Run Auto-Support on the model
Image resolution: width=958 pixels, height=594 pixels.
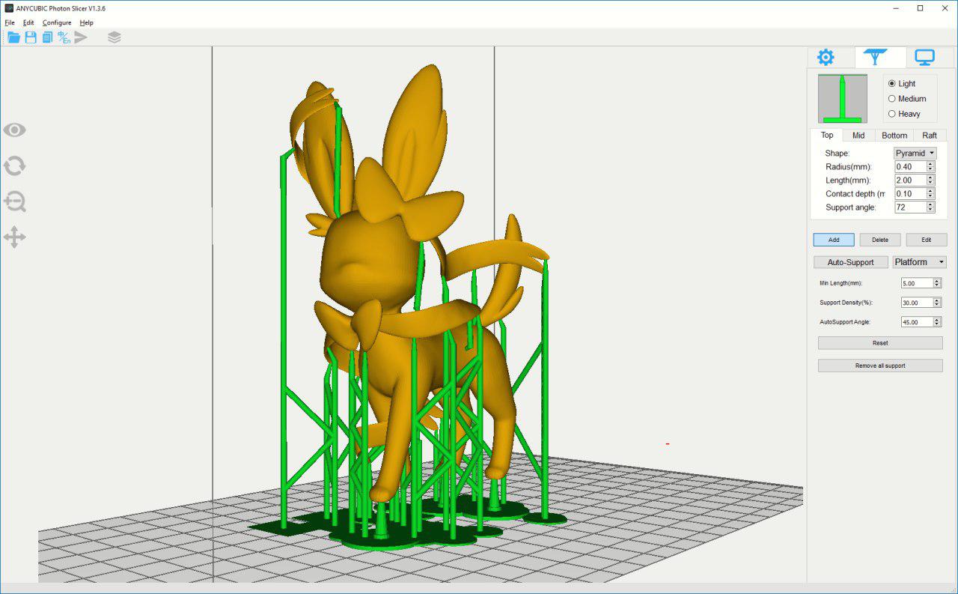point(851,262)
